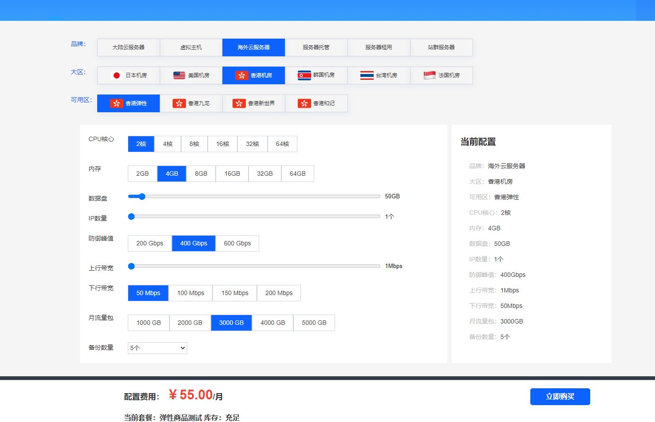Screen dimensions: 655x422
Task: Choose 16核 CPU cores
Action: [x=223, y=144]
